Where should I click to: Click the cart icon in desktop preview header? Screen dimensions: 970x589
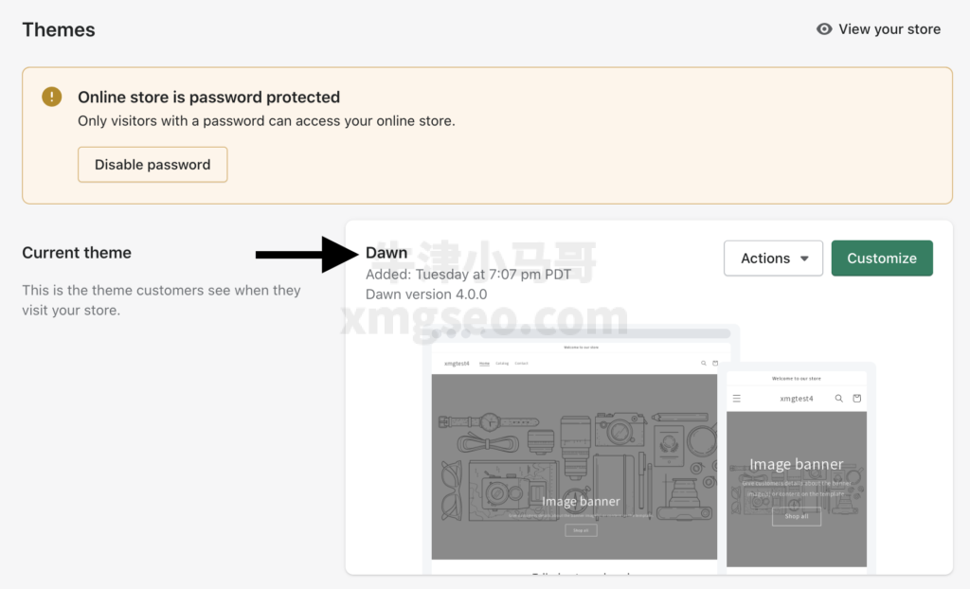point(715,364)
